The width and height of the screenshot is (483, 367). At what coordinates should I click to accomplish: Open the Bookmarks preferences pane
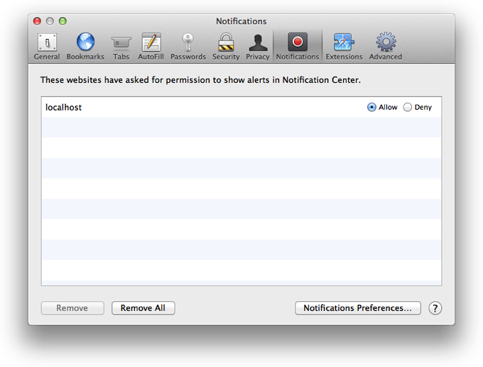[85, 46]
